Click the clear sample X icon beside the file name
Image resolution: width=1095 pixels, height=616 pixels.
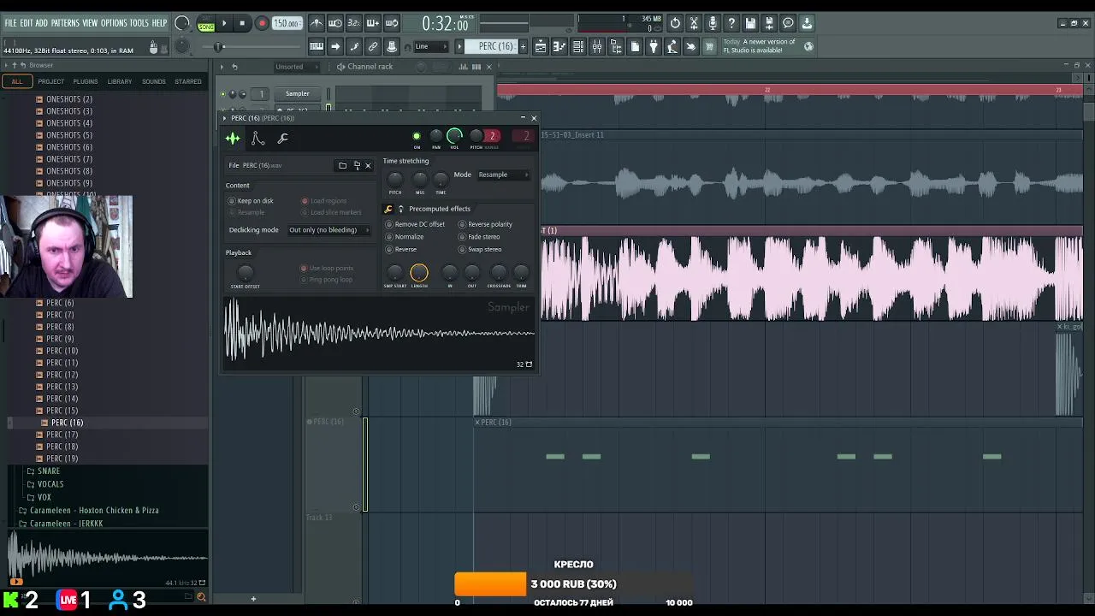368,165
